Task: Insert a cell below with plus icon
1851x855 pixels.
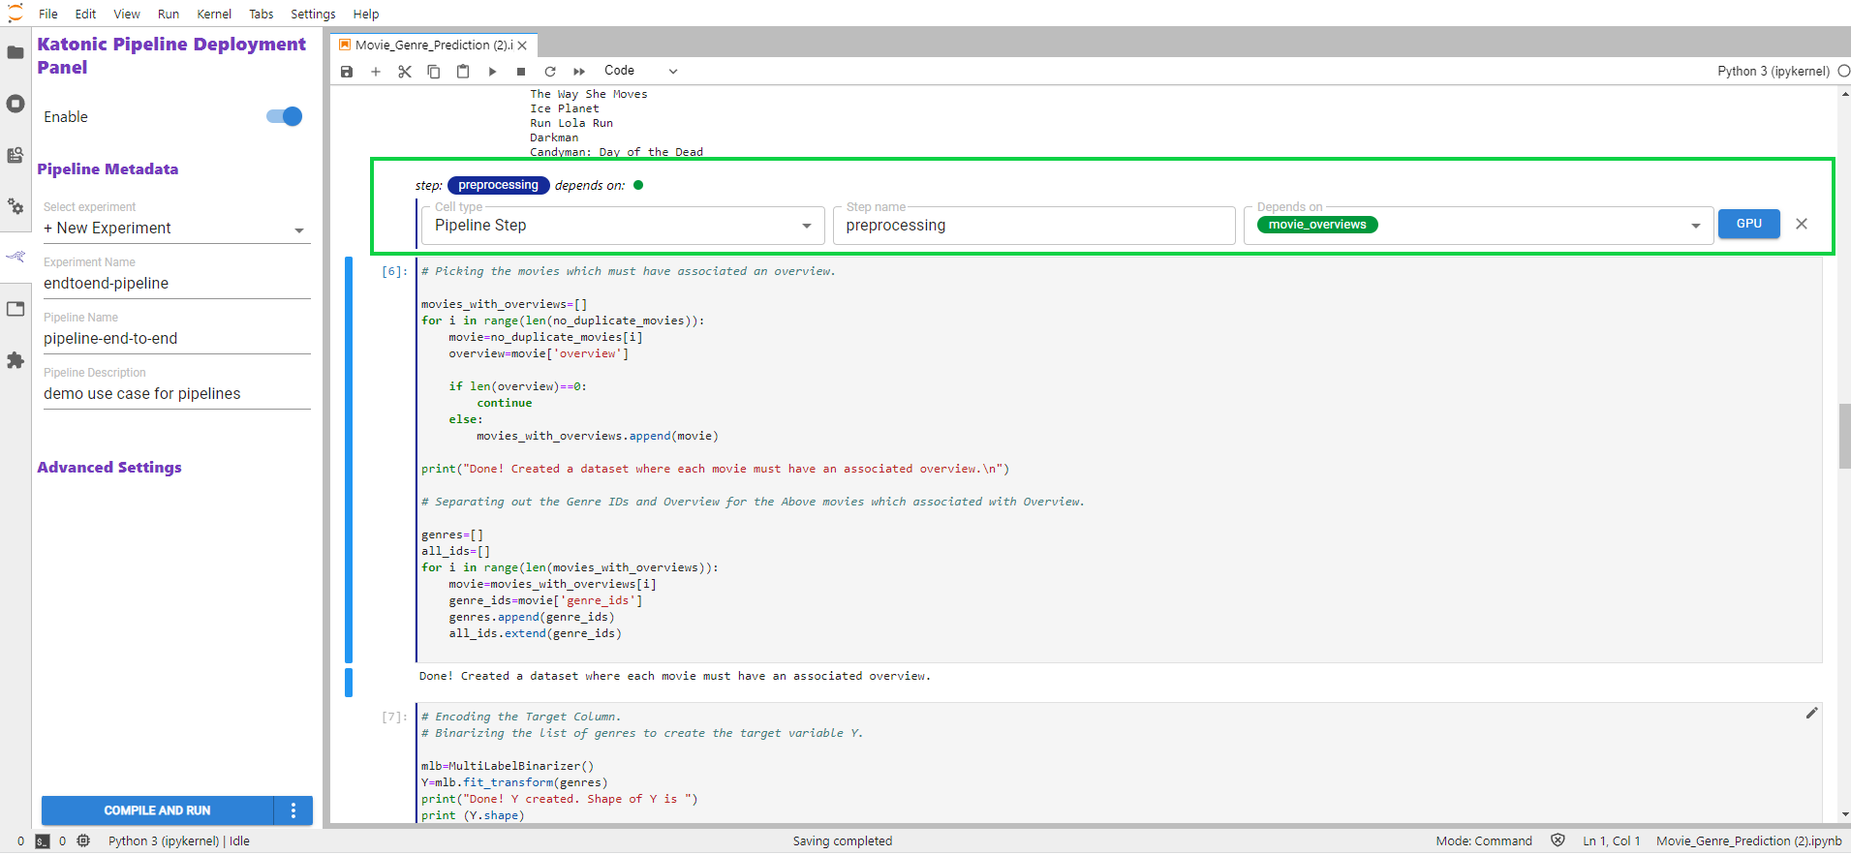Action: pos(376,72)
